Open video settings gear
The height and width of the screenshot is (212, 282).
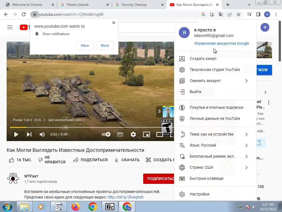133,134
